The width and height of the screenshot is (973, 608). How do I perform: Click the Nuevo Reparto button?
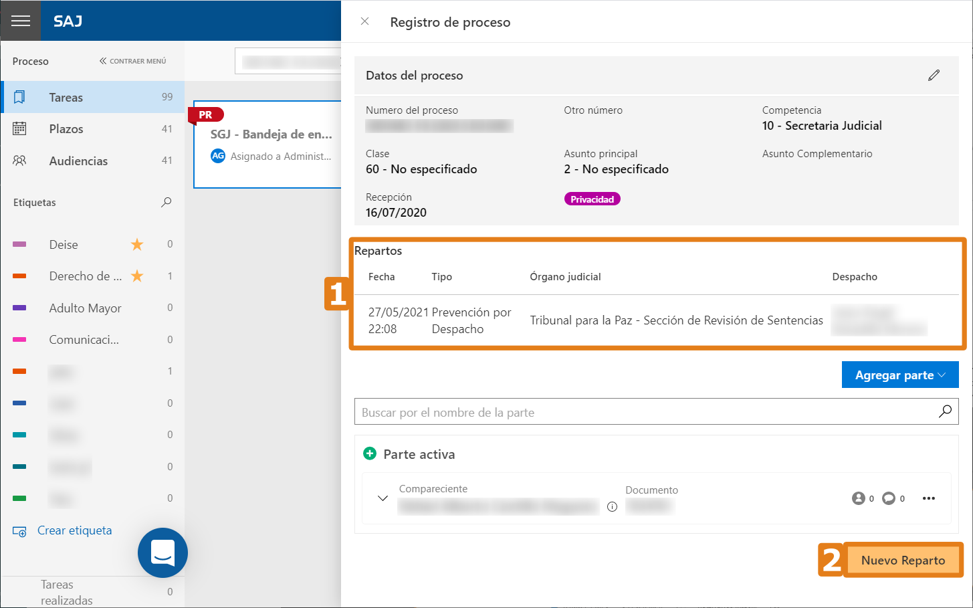903,560
